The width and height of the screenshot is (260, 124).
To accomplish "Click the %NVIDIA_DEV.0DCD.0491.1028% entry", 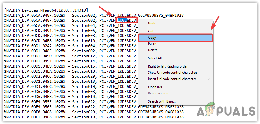I will [34, 31].
